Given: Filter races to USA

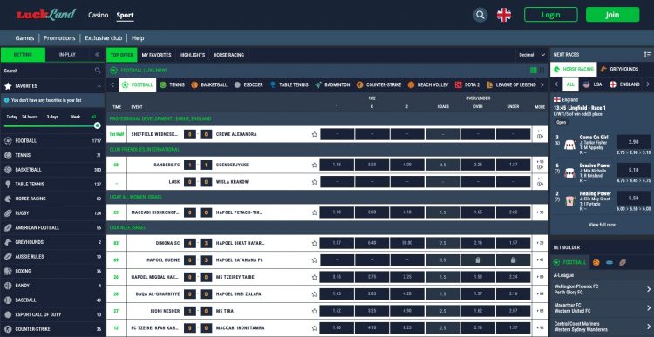Looking at the screenshot, I should click(593, 84).
